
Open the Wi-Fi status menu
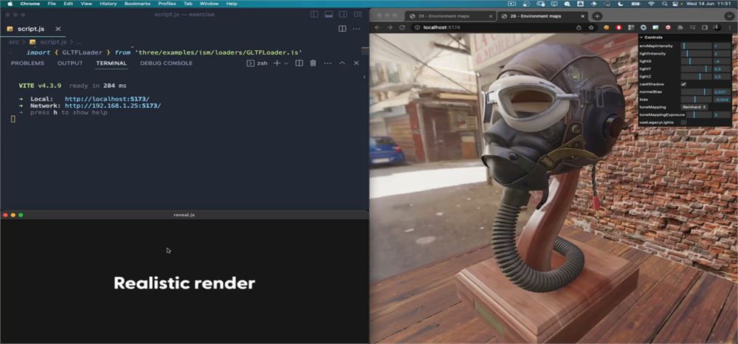pos(651,4)
